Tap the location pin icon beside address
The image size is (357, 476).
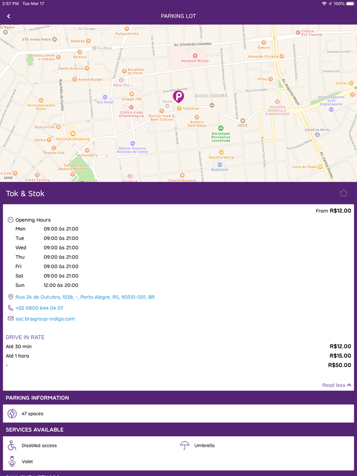point(11,297)
